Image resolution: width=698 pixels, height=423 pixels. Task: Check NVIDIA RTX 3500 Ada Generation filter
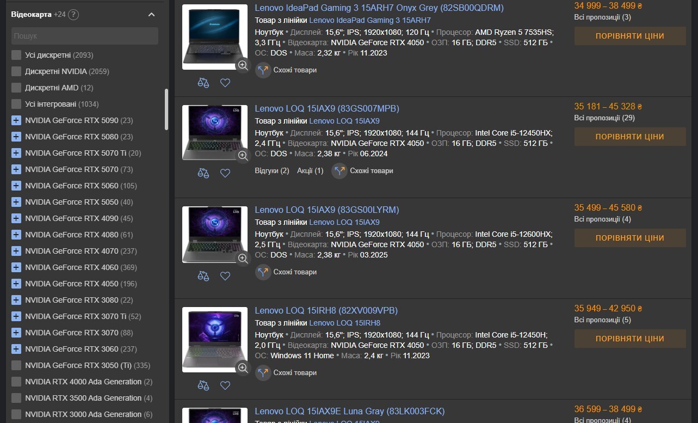(x=16, y=398)
